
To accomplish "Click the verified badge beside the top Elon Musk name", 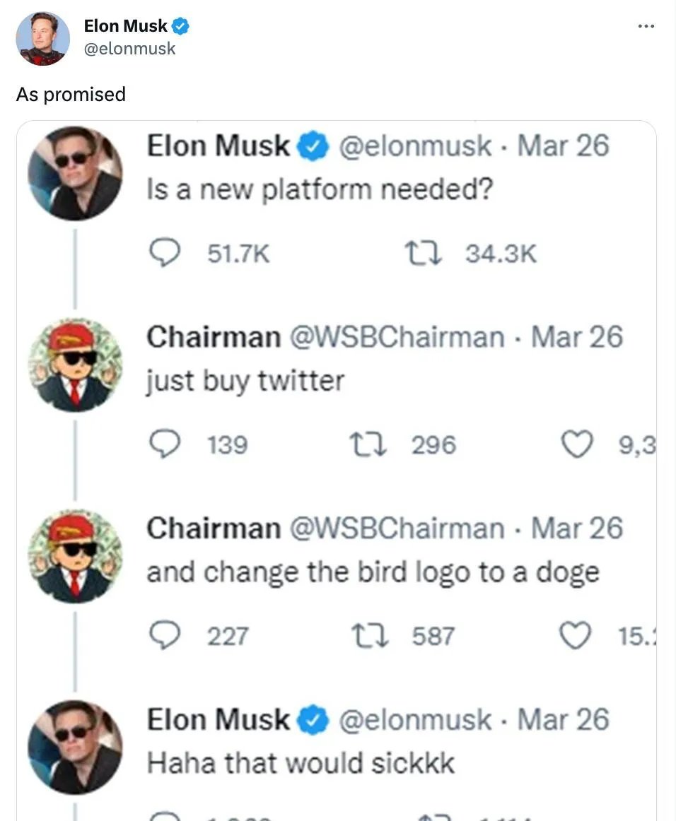I will [181, 27].
